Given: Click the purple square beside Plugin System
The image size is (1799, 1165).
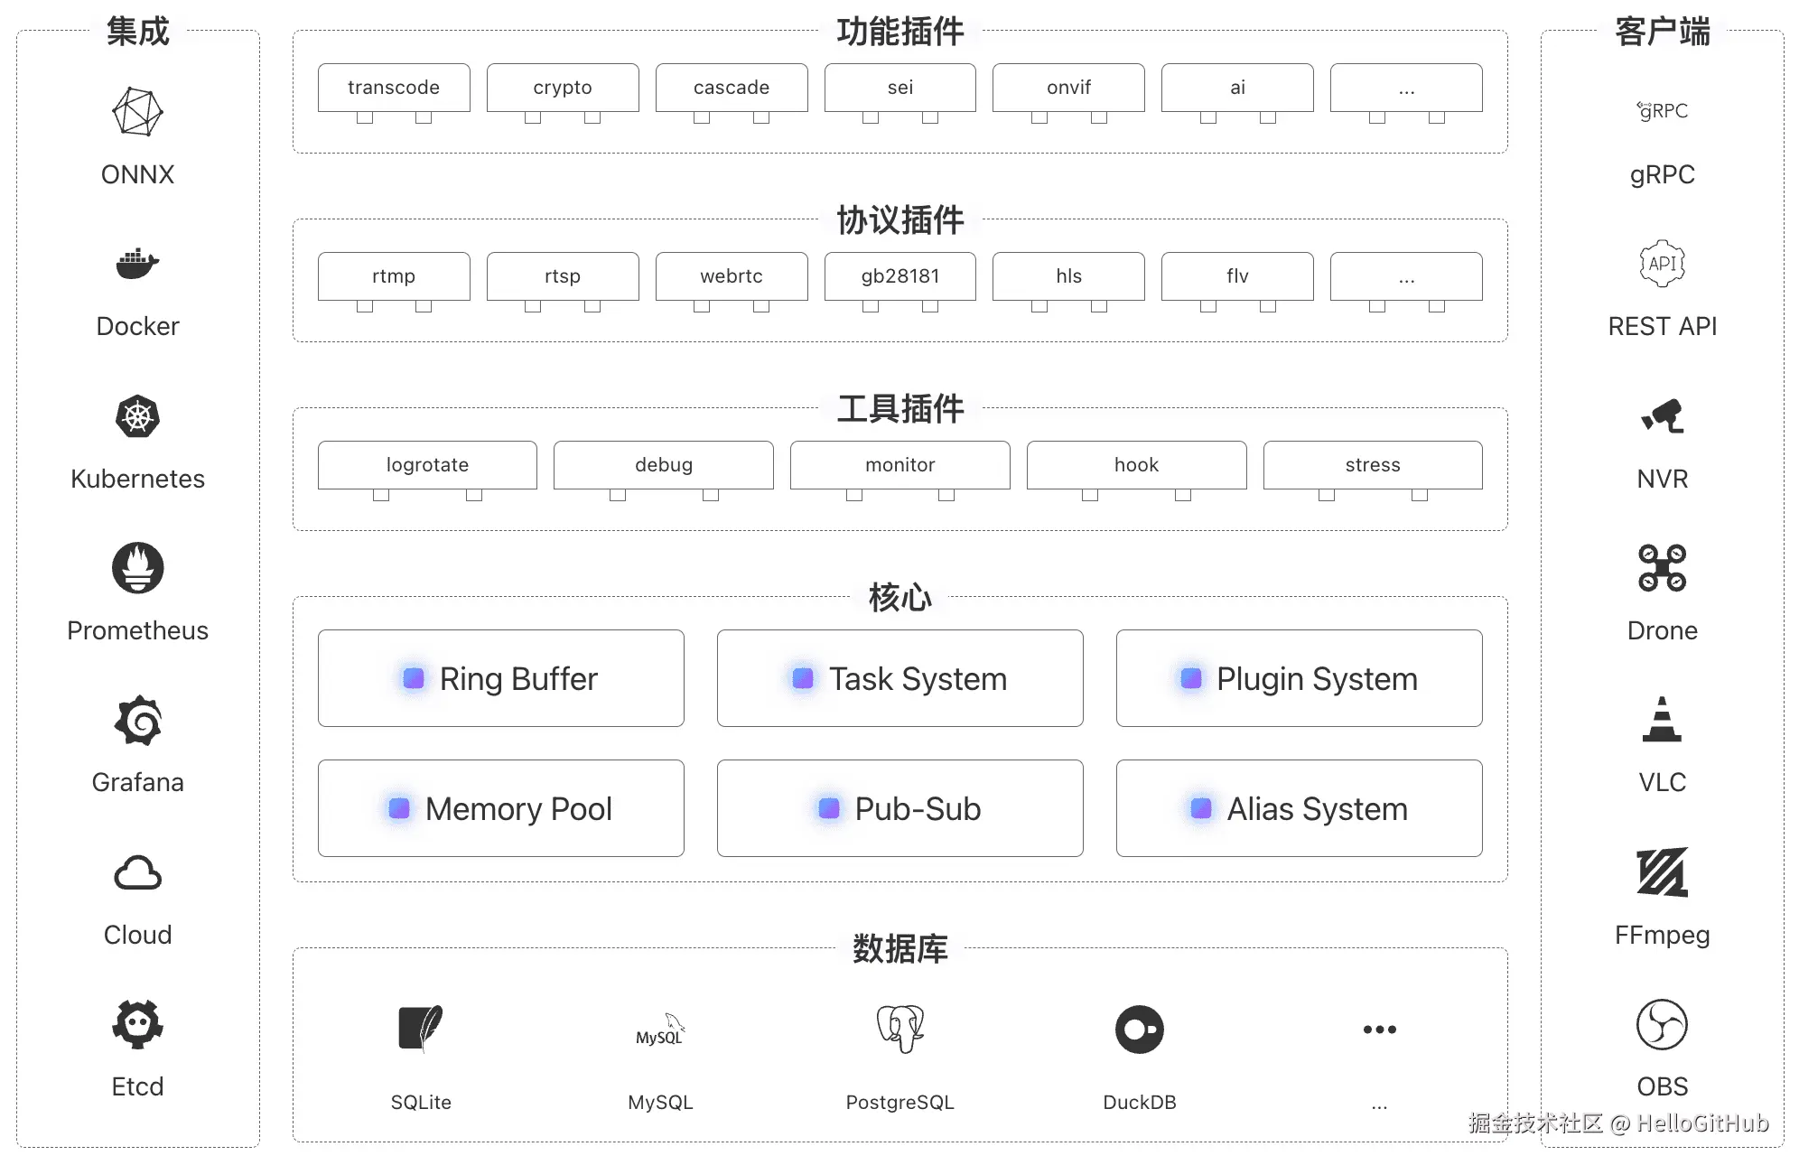Looking at the screenshot, I should tap(1191, 678).
